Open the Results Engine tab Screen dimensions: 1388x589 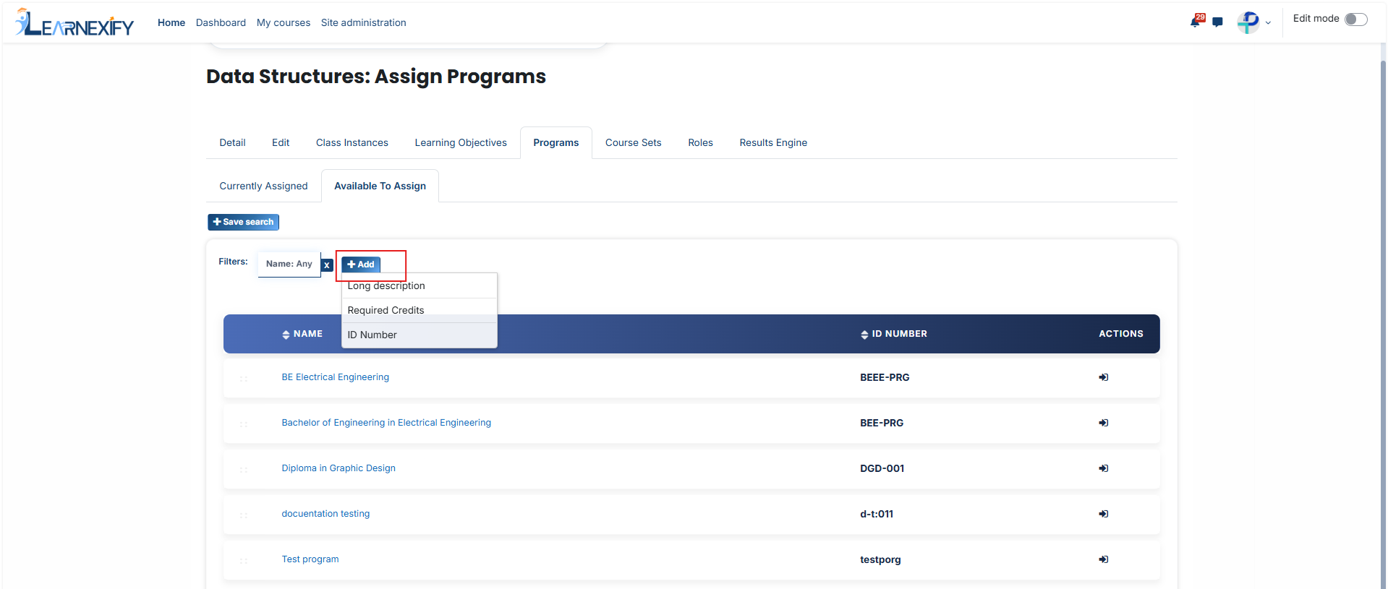point(773,142)
